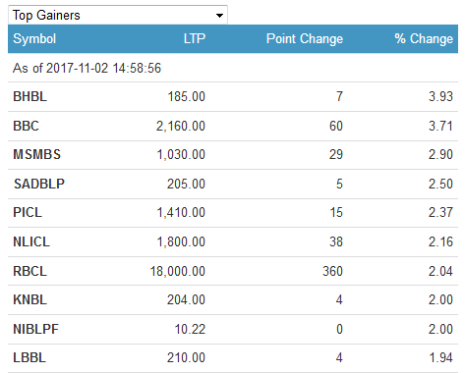Screen dimensions: 465x373
Task: Open the KNBL stock link
Action: [29, 299]
